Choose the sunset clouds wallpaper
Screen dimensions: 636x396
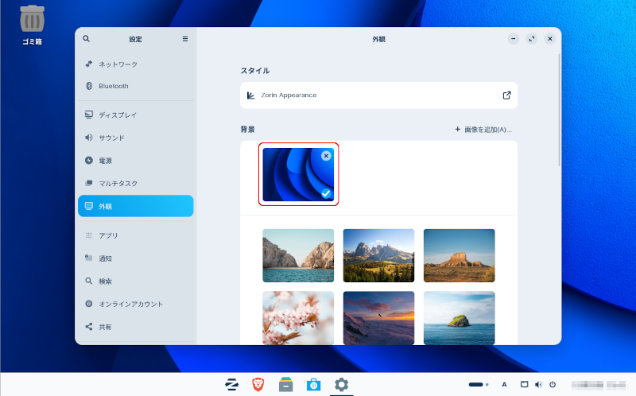[379, 318]
